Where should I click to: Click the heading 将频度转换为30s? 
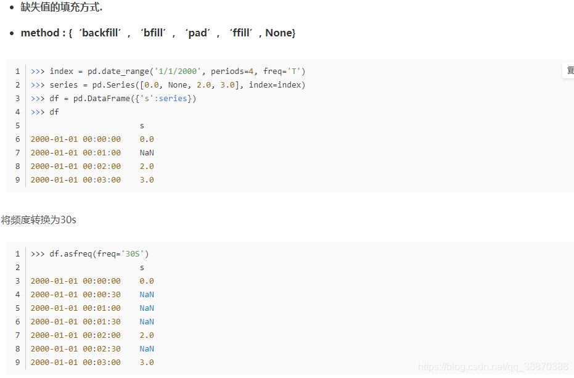tap(38, 220)
